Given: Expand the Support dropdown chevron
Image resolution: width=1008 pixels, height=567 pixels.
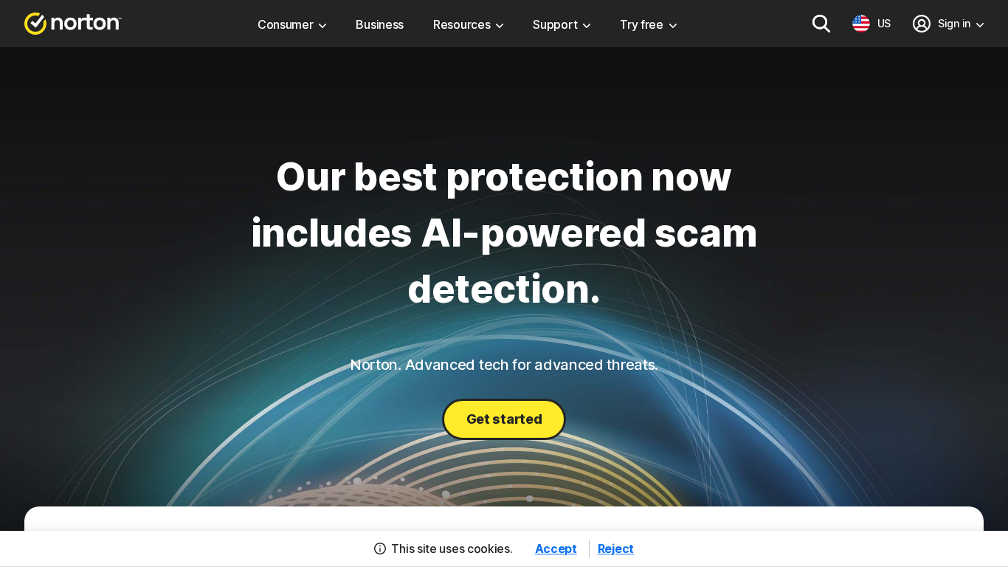Looking at the screenshot, I should 587,26.
